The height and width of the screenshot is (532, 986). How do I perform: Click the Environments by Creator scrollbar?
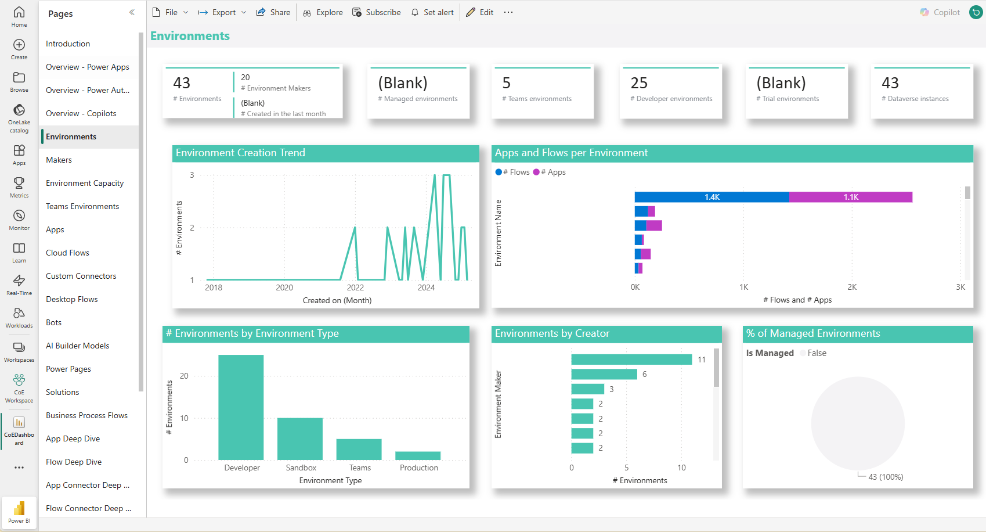(716, 367)
